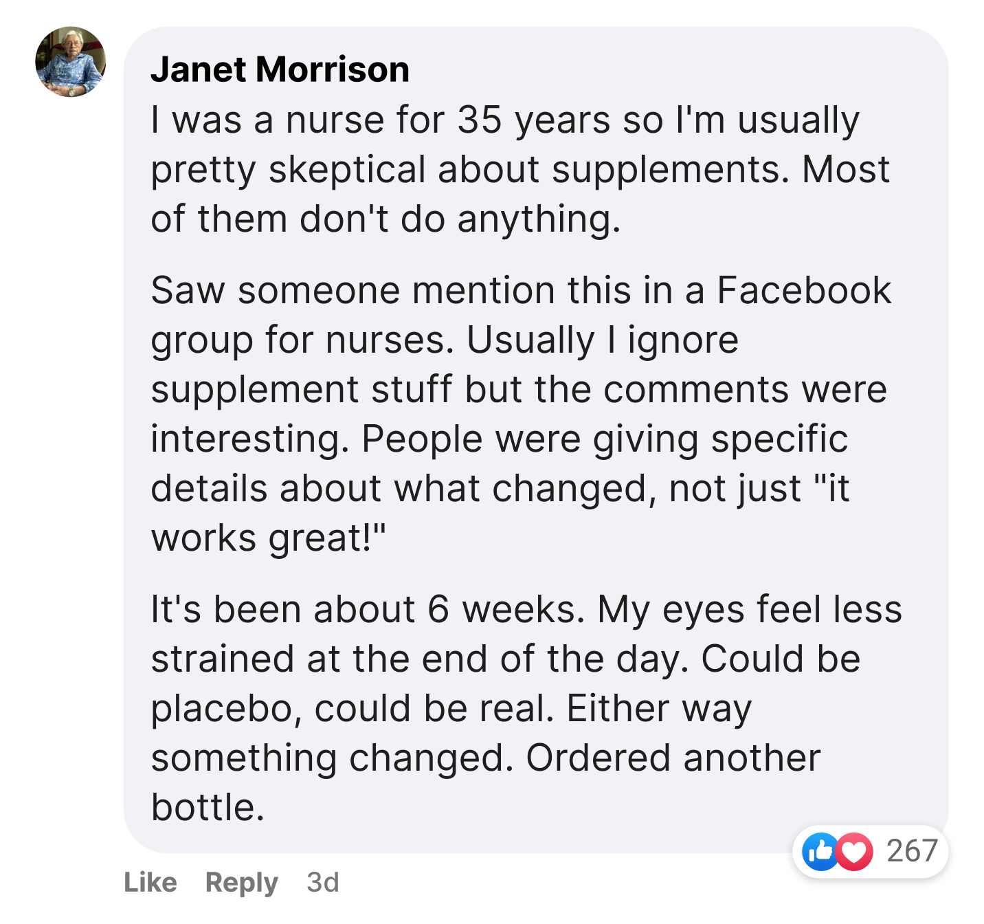984x924 pixels.
Task: Click "My eyes feel less strained" text
Action: [x=749, y=610]
